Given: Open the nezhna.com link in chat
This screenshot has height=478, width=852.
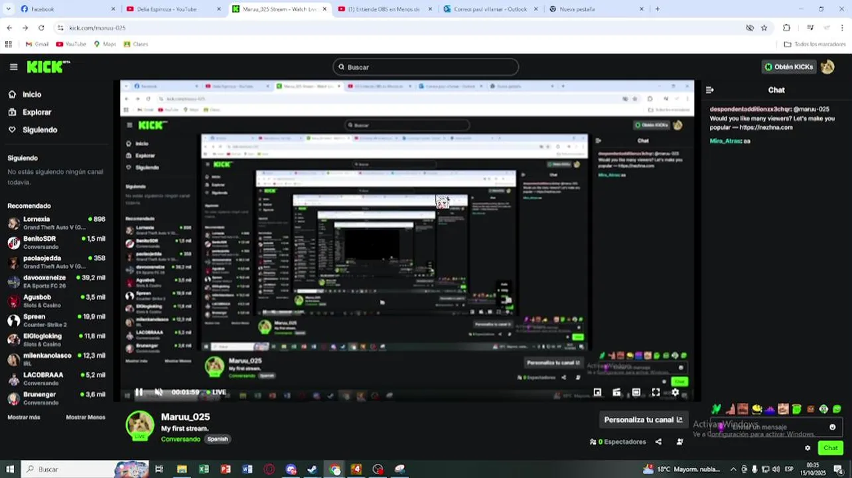Looking at the screenshot, I should coord(766,127).
